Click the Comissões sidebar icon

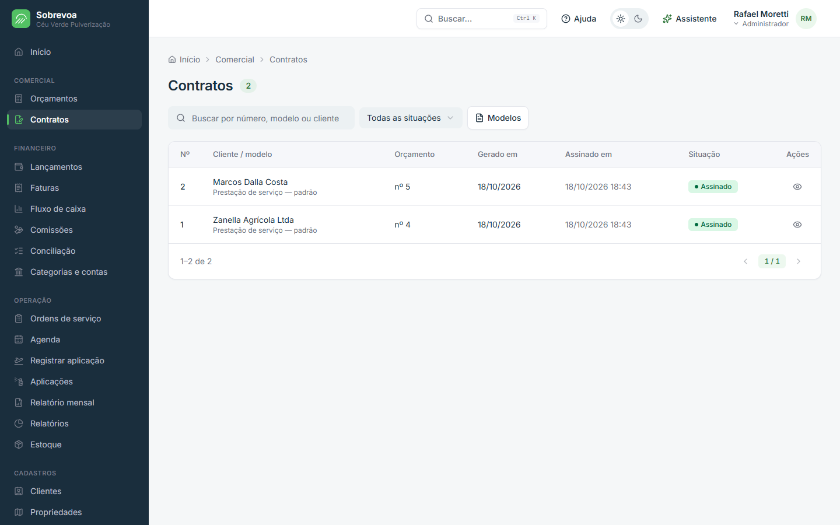click(x=19, y=230)
